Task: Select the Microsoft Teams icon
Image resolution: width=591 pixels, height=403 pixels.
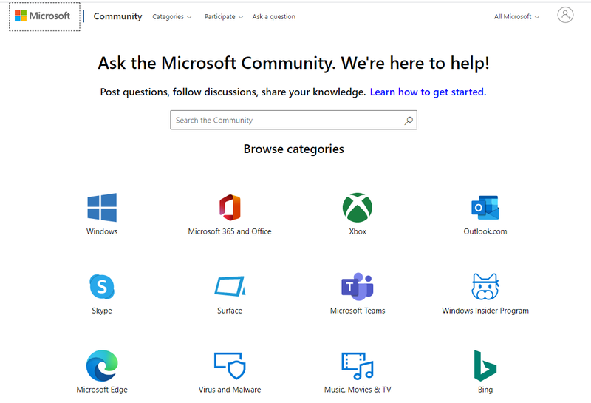Action: (358, 286)
